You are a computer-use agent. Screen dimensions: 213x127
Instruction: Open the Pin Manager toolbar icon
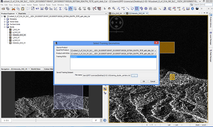pyautogui.click(x=184, y=9)
